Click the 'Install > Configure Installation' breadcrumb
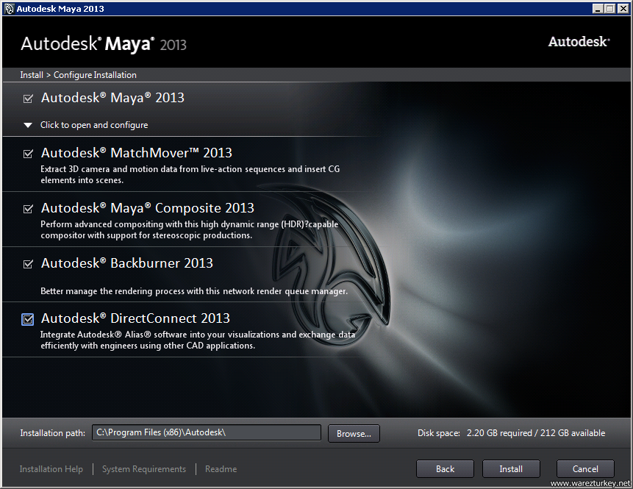The height and width of the screenshot is (489, 633). pyautogui.click(x=79, y=75)
